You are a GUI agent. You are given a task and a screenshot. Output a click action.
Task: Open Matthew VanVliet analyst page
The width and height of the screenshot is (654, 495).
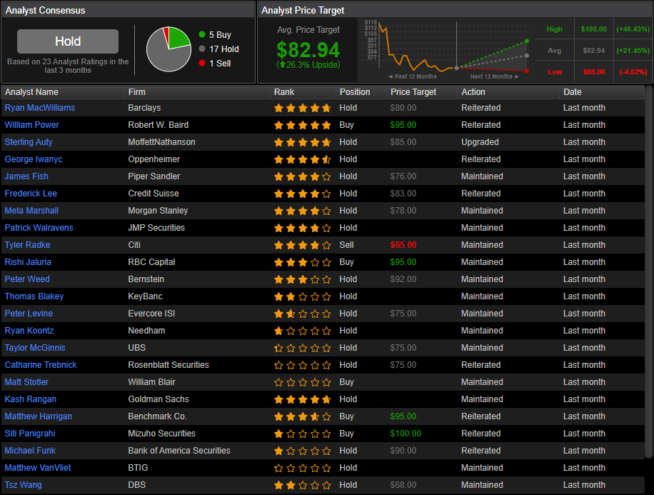pyautogui.click(x=38, y=467)
